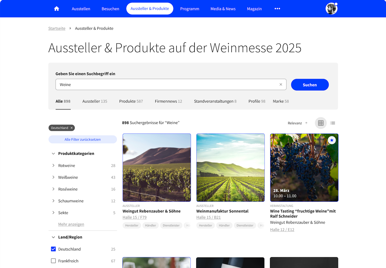Image resolution: width=386 pixels, height=268 pixels.
Task: Click the Suchen button
Action: pyautogui.click(x=310, y=85)
